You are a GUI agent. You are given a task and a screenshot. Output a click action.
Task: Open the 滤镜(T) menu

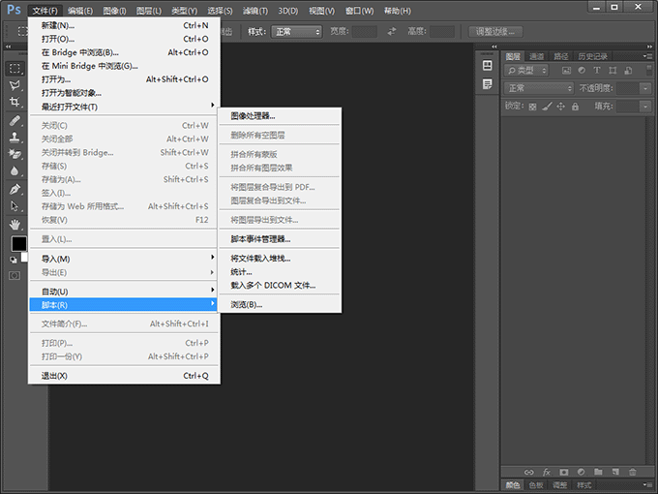coord(255,11)
